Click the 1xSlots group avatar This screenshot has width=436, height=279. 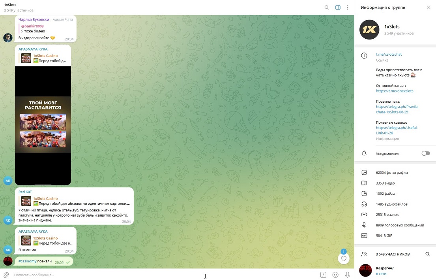pyautogui.click(x=369, y=30)
